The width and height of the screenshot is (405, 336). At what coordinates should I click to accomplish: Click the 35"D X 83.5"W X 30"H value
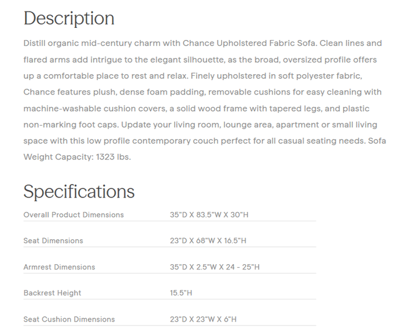point(209,215)
